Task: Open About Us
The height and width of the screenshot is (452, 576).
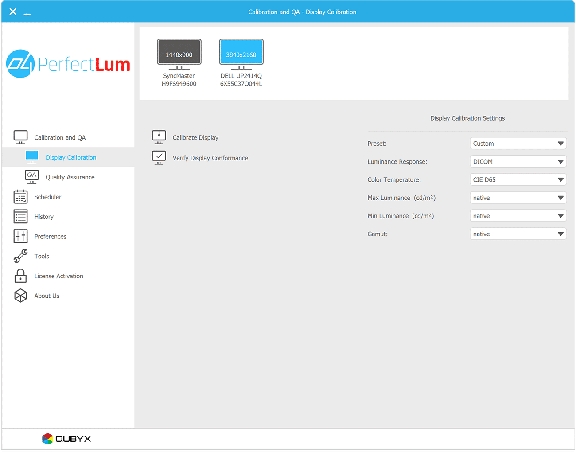Action: click(x=47, y=296)
